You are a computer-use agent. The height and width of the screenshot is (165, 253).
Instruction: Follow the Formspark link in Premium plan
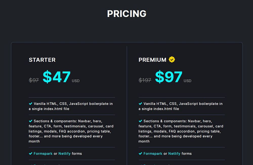(153, 153)
